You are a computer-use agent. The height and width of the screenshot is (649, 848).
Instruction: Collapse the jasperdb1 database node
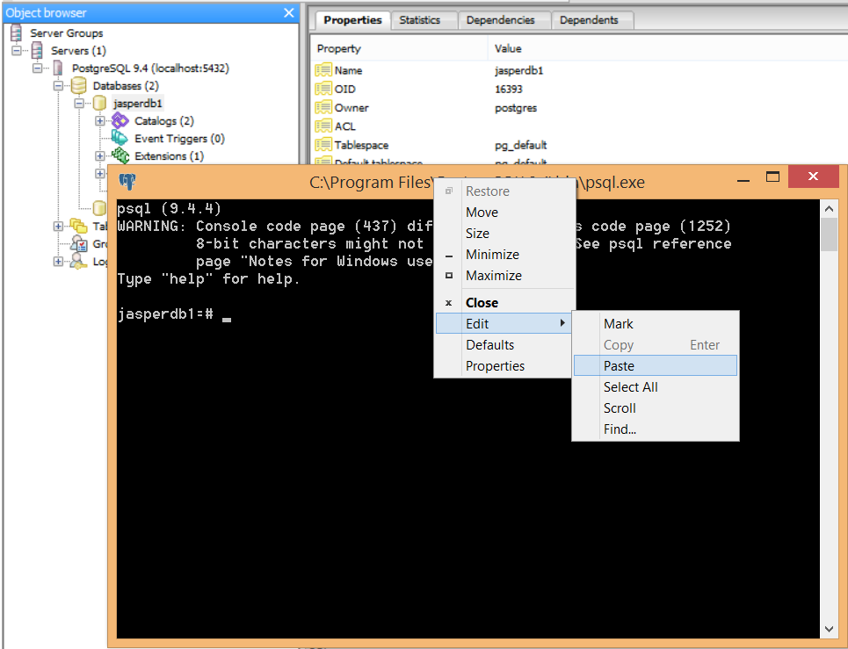click(x=79, y=104)
